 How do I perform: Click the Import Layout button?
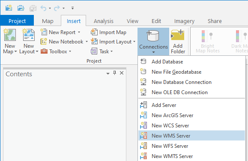(111, 42)
